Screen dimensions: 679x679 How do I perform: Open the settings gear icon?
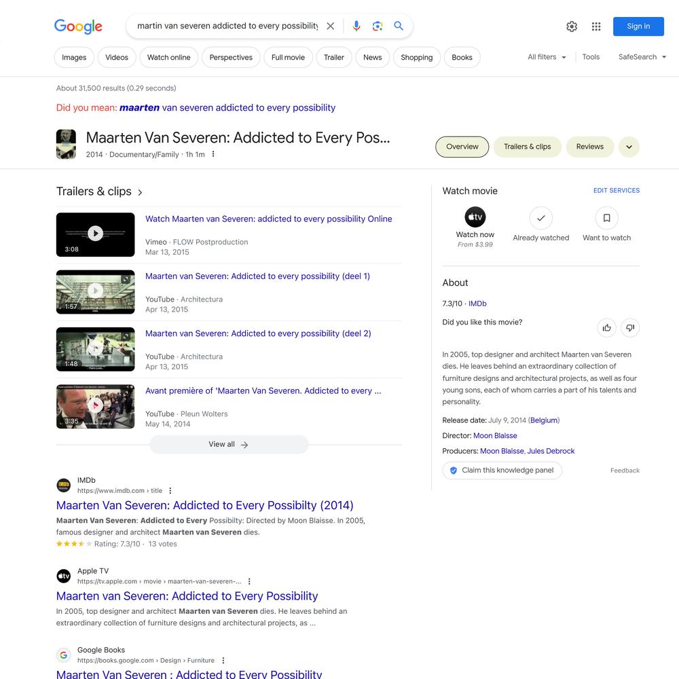[572, 26]
